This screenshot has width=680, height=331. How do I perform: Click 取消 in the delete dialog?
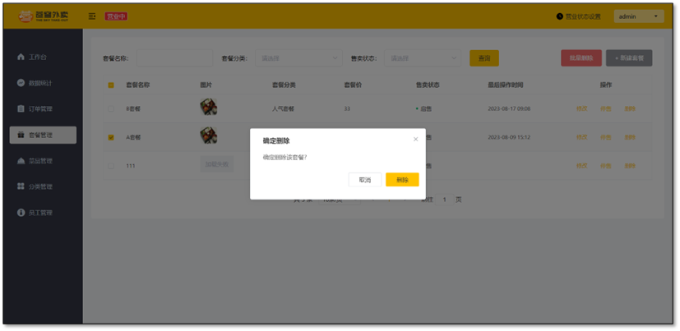pos(364,180)
